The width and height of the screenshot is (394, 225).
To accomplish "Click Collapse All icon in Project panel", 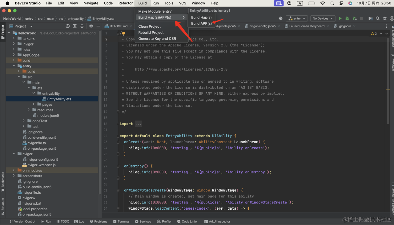I will (x=82, y=26).
